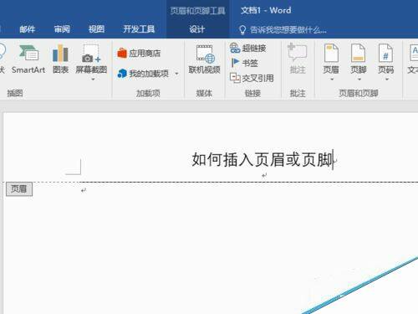
Task: Open the 邮件 mailings tab
Action: [28, 29]
